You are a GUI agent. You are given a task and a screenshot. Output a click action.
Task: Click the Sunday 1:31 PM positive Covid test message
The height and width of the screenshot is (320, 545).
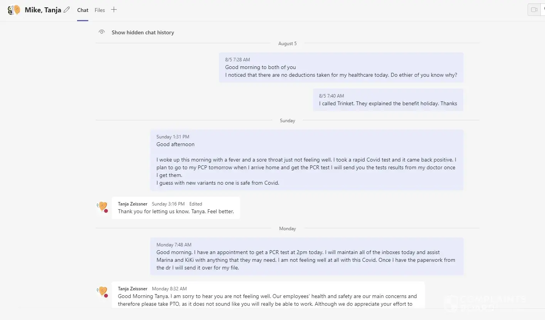(306, 163)
